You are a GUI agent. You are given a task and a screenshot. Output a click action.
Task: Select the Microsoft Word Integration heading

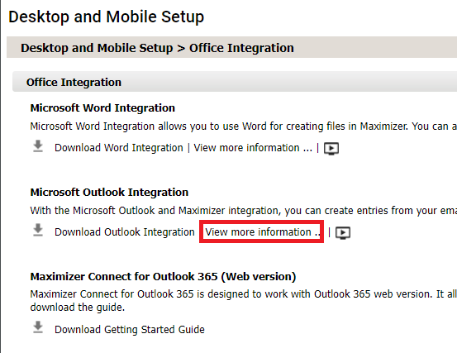pyautogui.click(x=102, y=107)
